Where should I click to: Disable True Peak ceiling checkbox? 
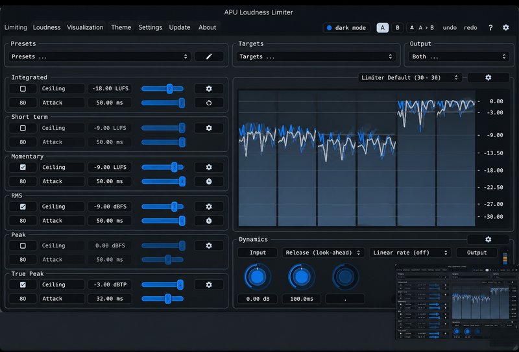tap(23, 284)
